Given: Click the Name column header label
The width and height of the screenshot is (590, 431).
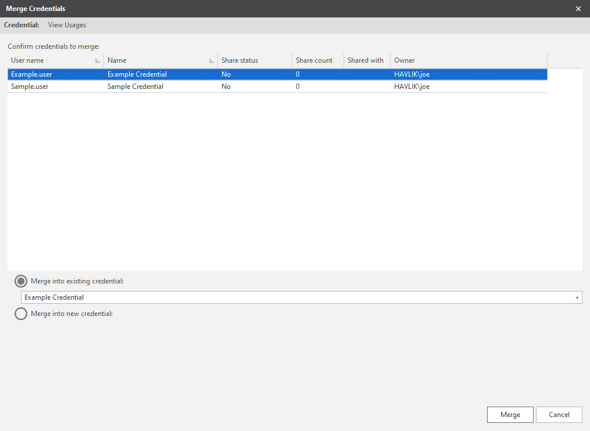Looking at the screenshot, I should coord(117,60).
